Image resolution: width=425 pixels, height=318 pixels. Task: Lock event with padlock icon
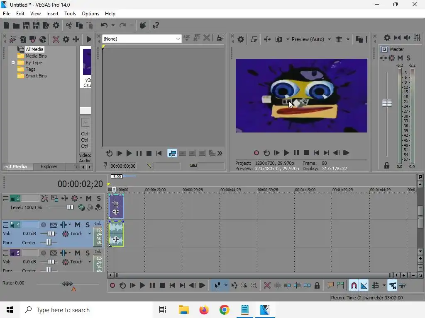tap(317, 285)
